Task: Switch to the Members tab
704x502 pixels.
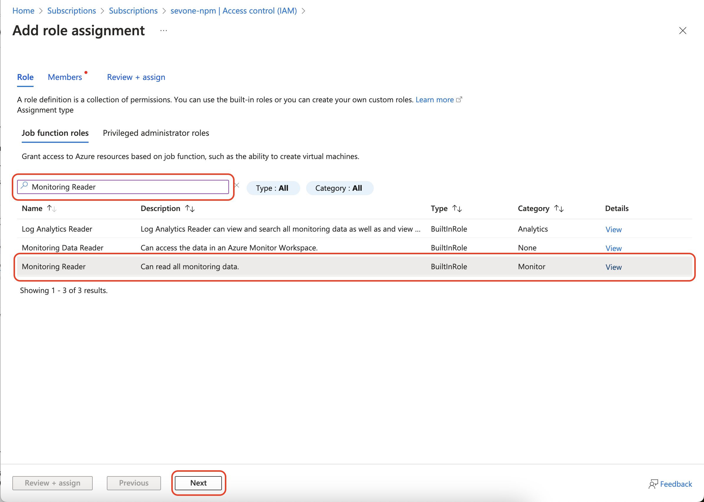Action: coord(65,77)
